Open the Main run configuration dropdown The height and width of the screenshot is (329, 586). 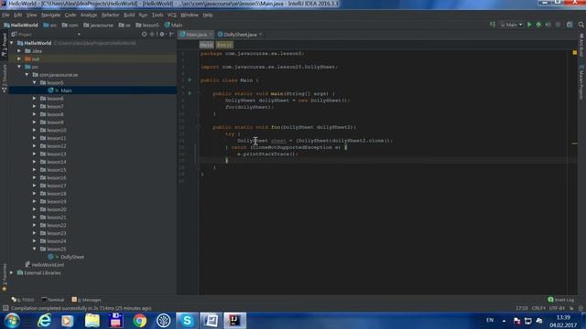[512, 25]
